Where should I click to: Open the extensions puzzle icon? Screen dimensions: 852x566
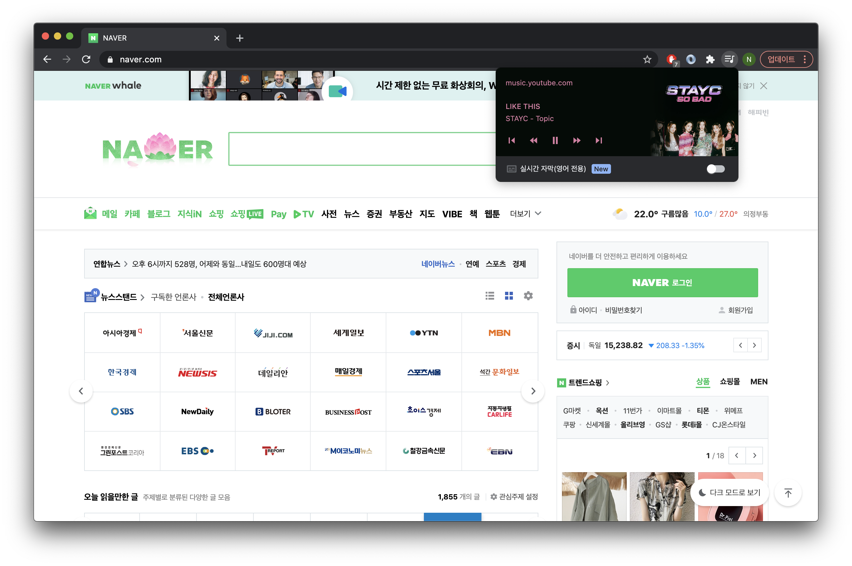(710, 60)
